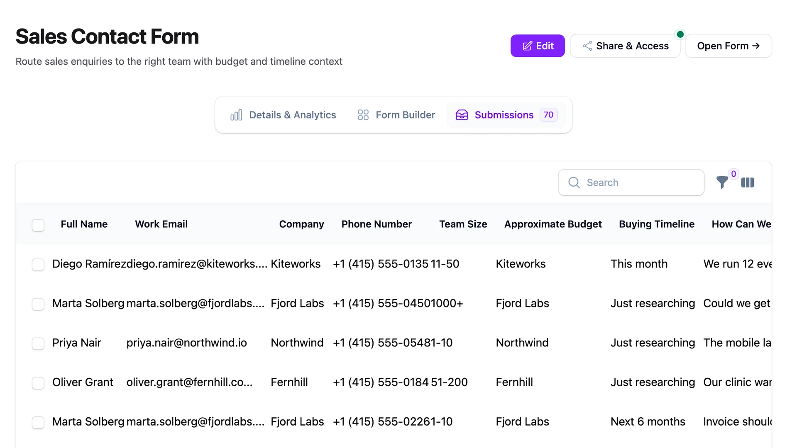797x448 pixels.
Task: Click the magnifier icon in Search
Action: (574, 183)
